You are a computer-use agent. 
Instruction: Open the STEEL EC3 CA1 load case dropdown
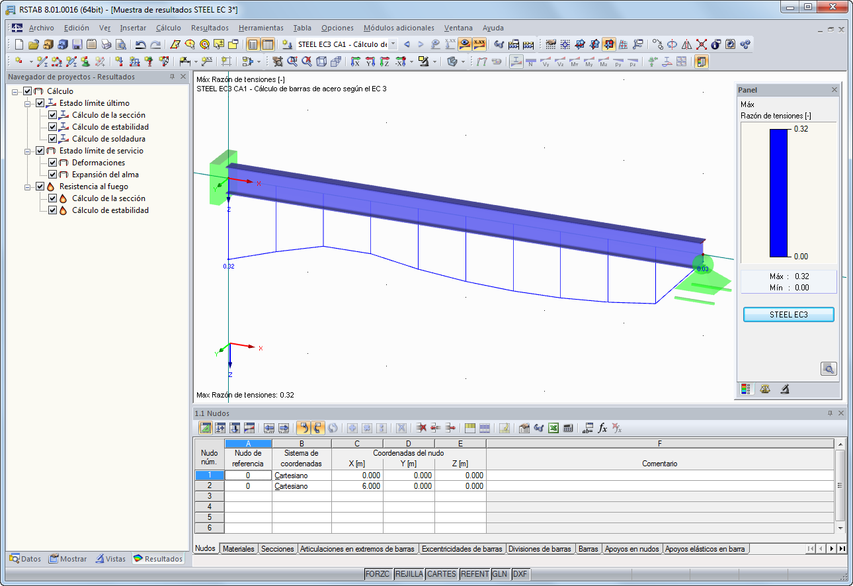393,44
